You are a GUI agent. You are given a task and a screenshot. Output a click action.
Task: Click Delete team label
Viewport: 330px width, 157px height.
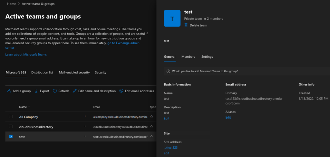tap(199, 25)
